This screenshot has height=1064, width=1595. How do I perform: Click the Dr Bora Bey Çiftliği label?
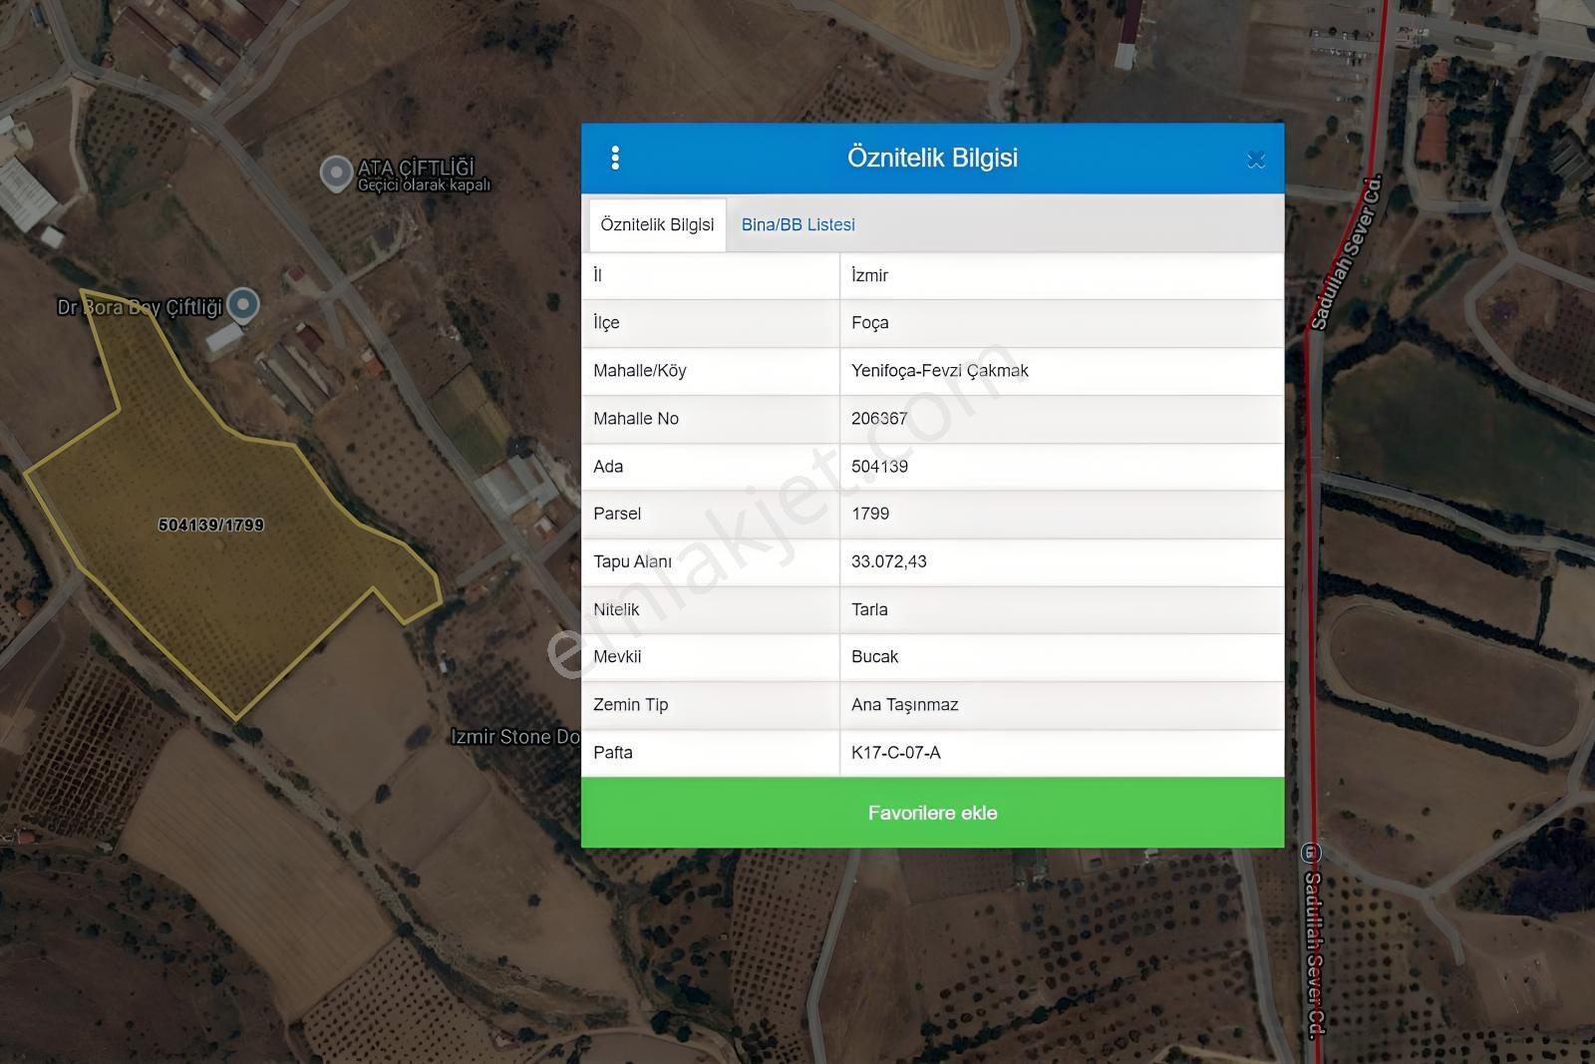140,307
